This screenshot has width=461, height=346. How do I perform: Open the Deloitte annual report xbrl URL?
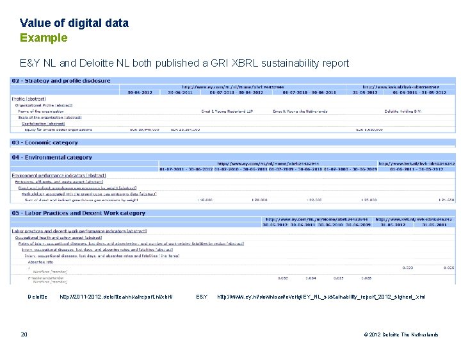(116, 297)
